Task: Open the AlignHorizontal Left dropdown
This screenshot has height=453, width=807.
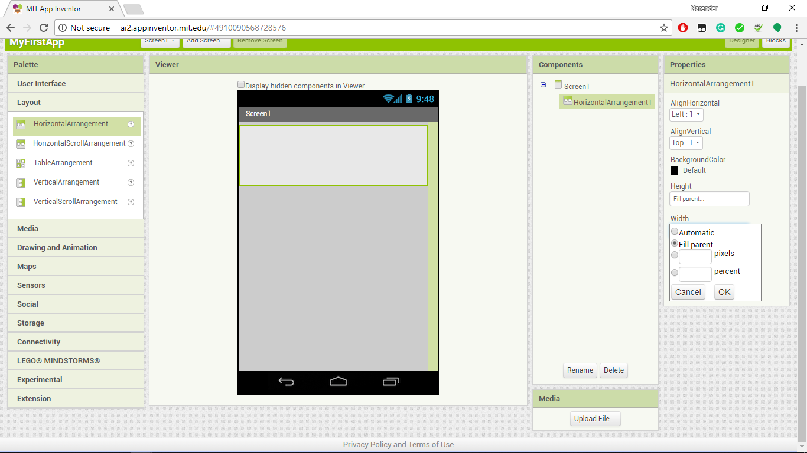Action: point(686,114)
